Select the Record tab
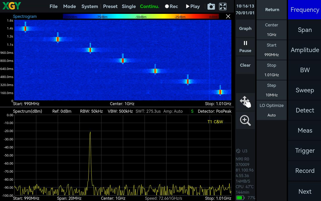The width and height of the screenshot is (321, 201). tap(305, 171)
